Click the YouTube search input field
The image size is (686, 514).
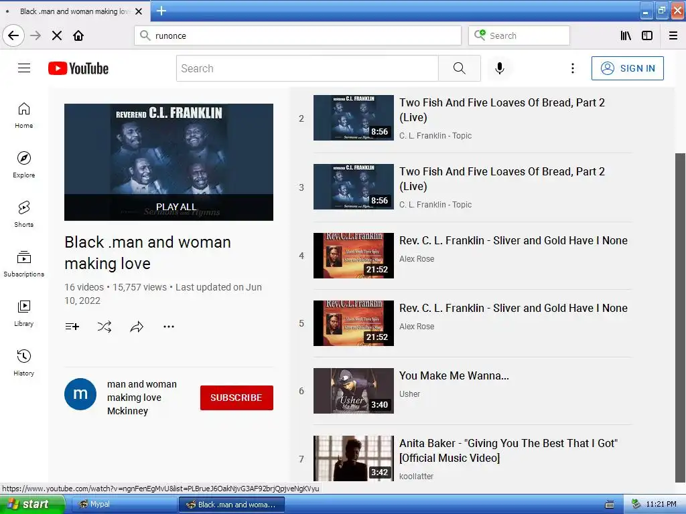pos(307,68)
